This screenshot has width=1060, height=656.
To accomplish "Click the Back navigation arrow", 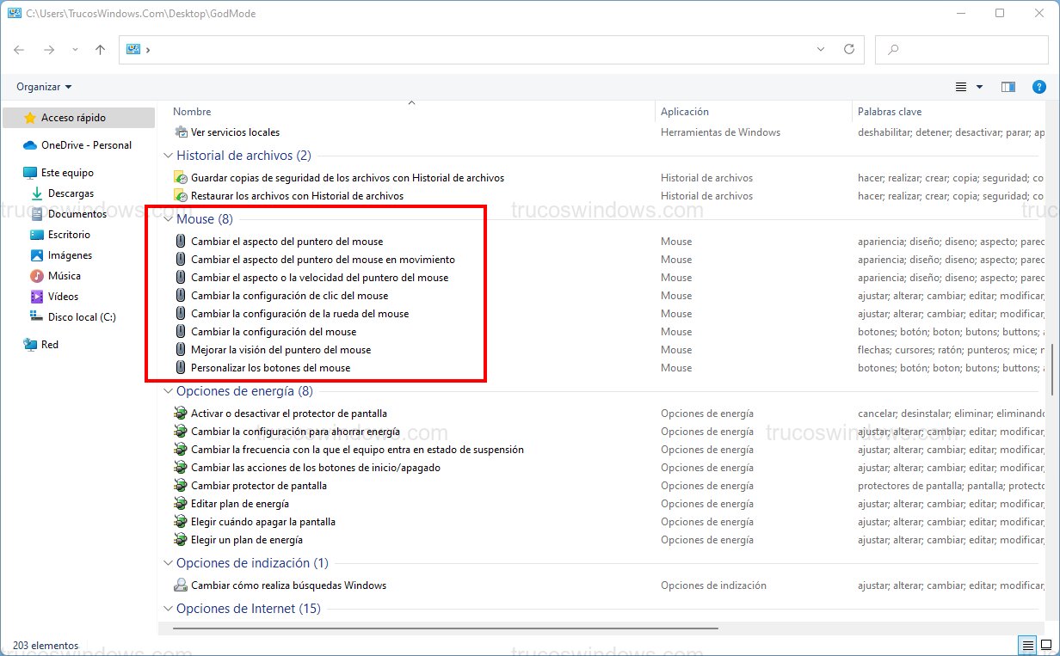I will coord(19,50).
